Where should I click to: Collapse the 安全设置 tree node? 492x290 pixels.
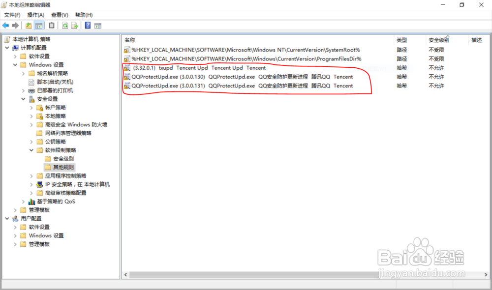point(23,99)
